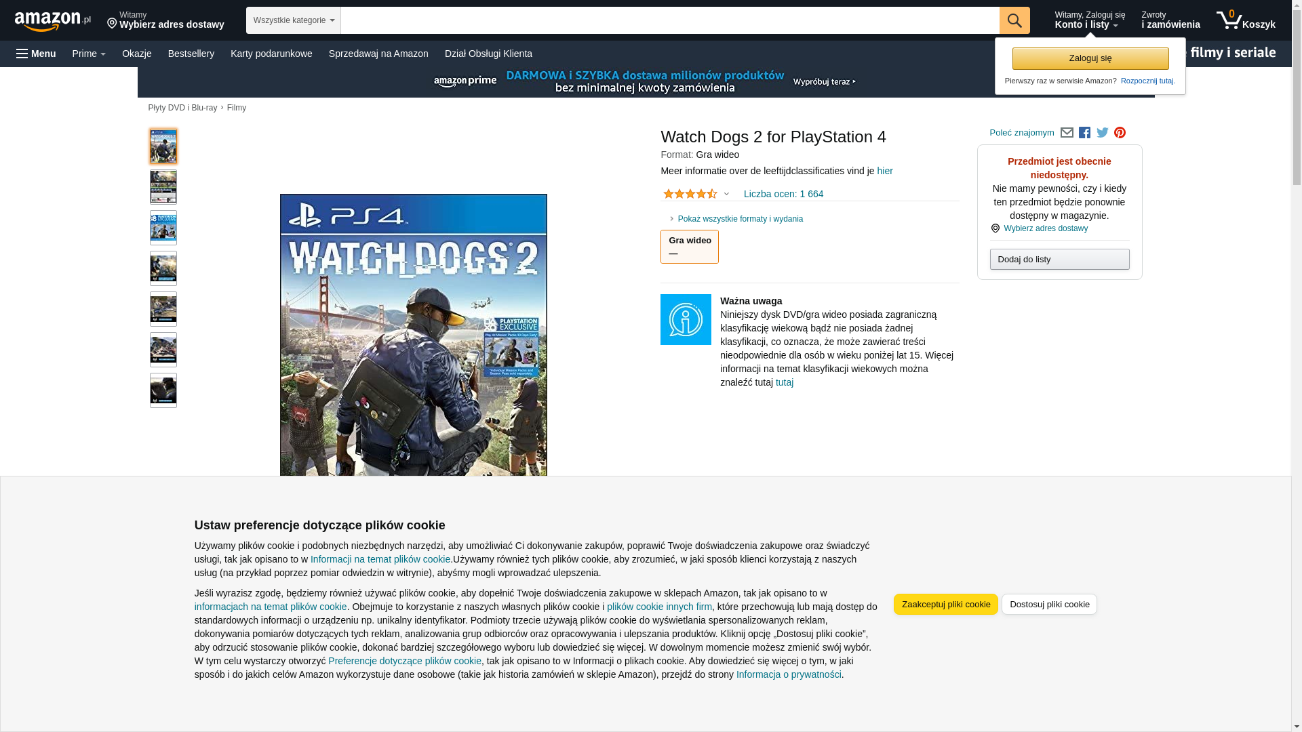Open Liczba ocen: 1 664 reviews link
The height and width of the screenshot is (732, 1302).
[x=783, y=194]
